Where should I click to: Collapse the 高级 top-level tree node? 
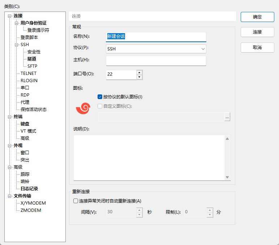tap(10, 167)
